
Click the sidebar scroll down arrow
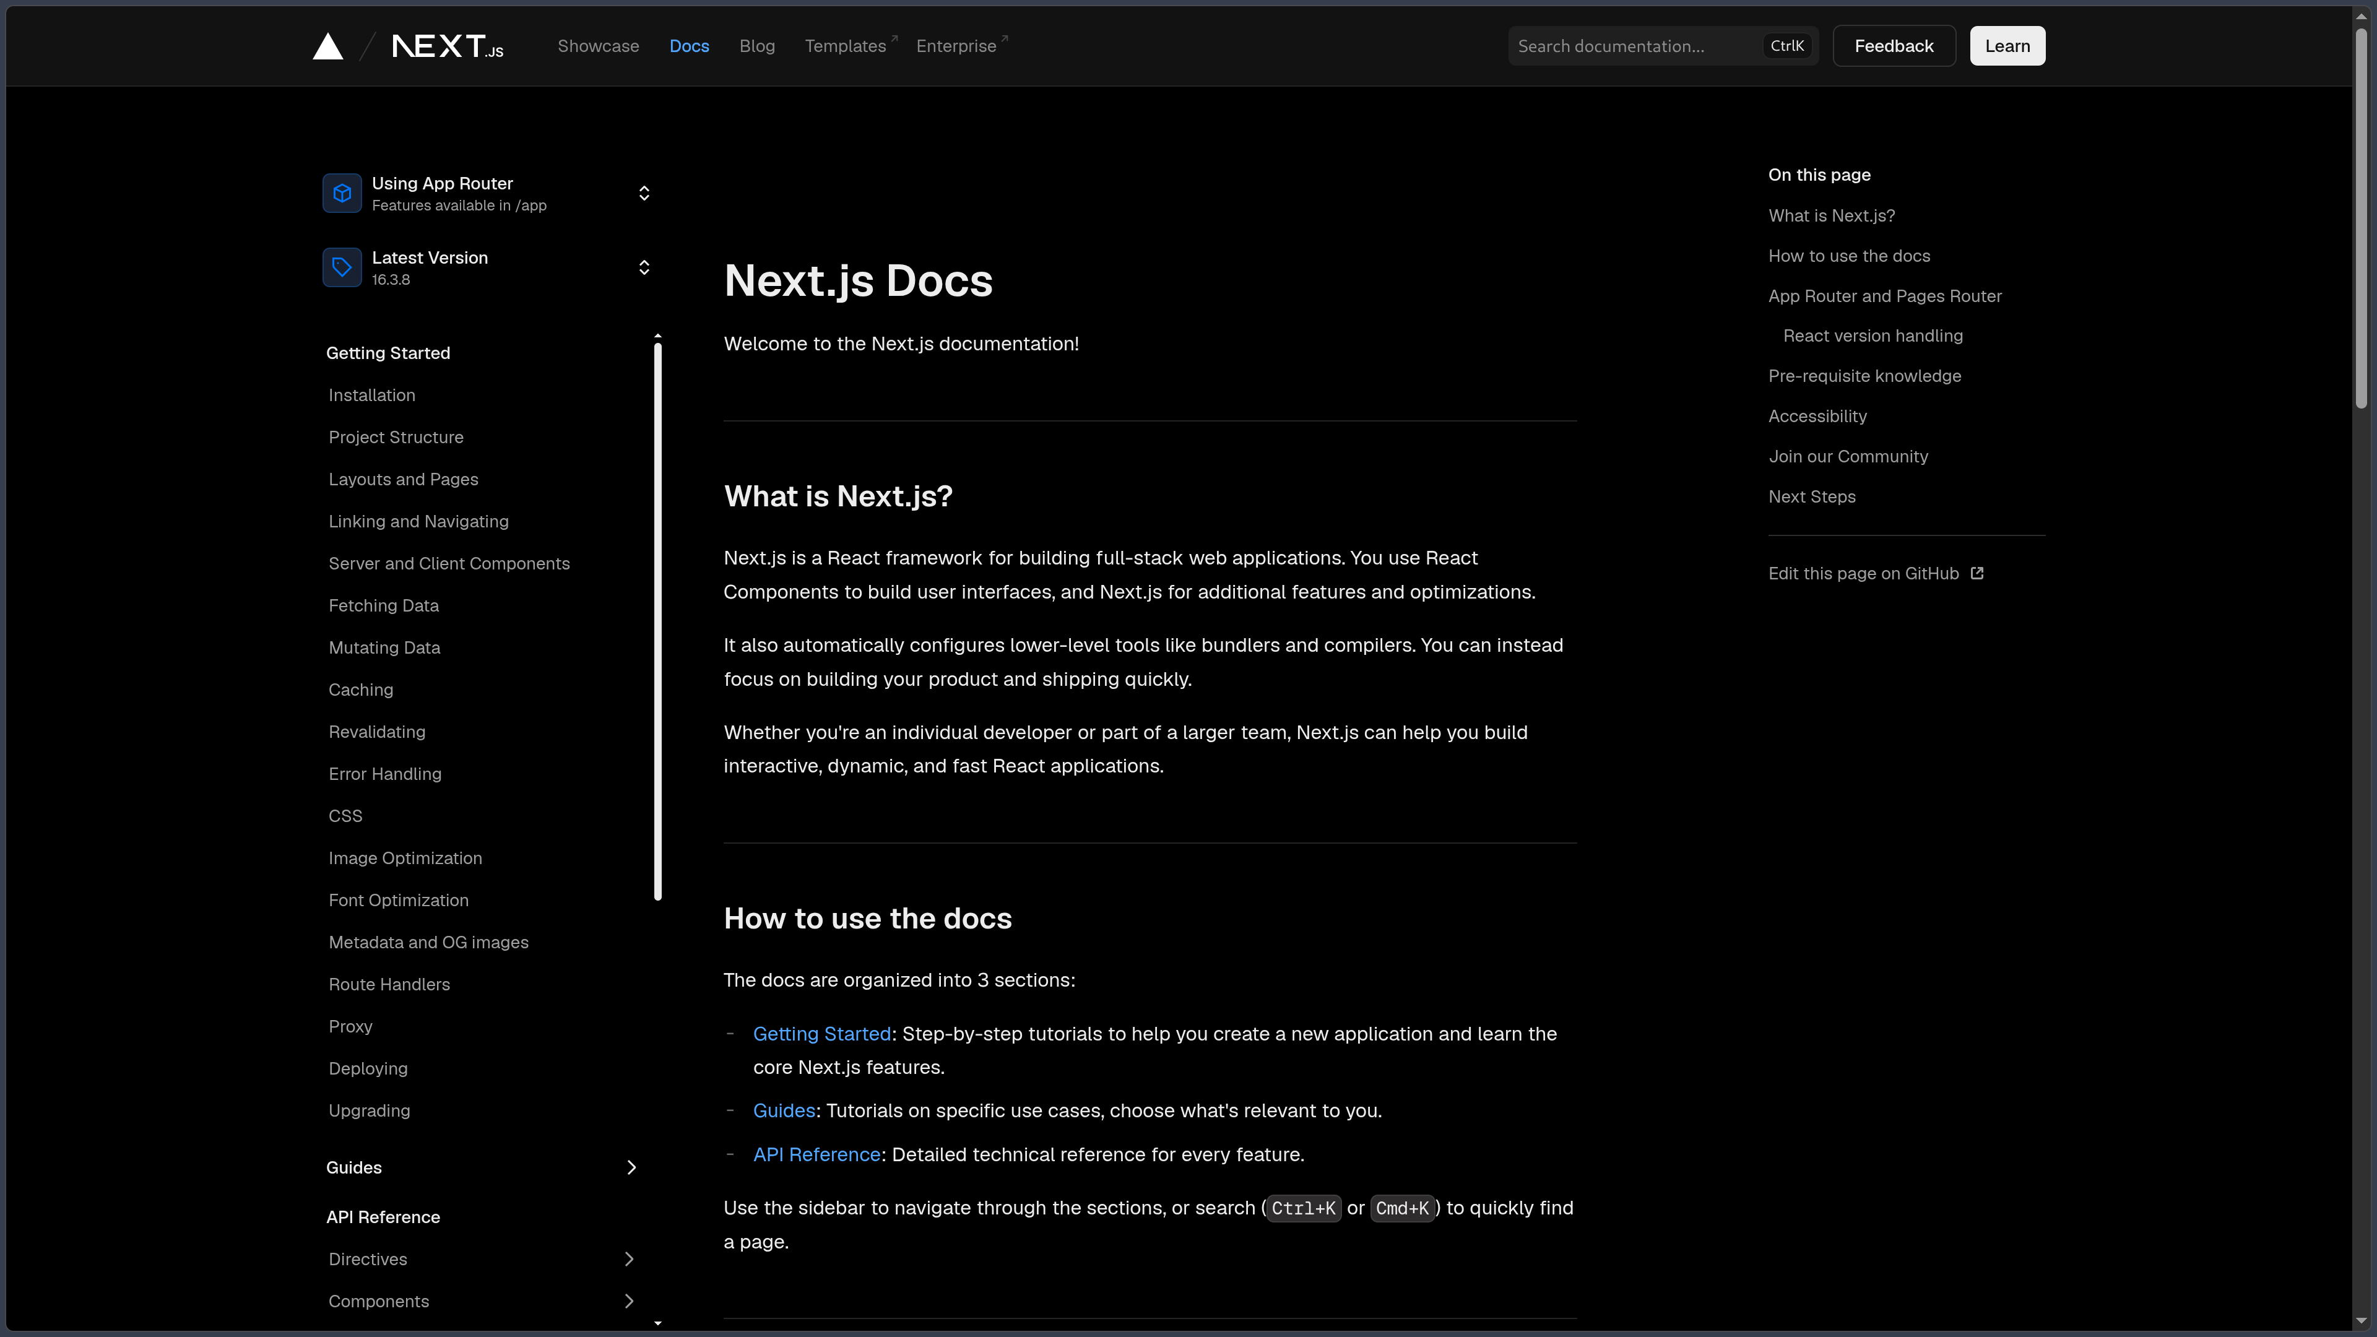point(658,1323)
